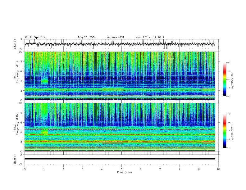The image size is (246, 190).
Task: Click the time axis tick label "3"
Action: [83, 169]
